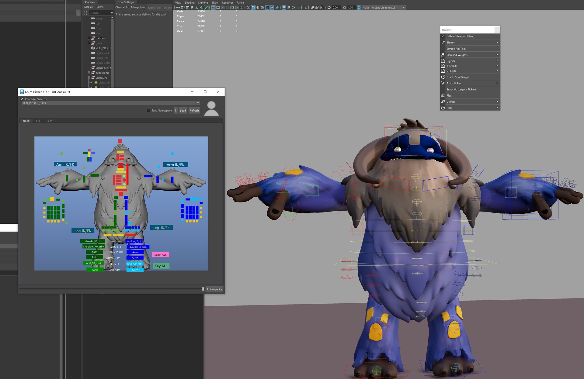Viewport: 584px width, 379px height.
Task: Enable the Sync Namespace checkbox
Action: [x=148, y=110]
